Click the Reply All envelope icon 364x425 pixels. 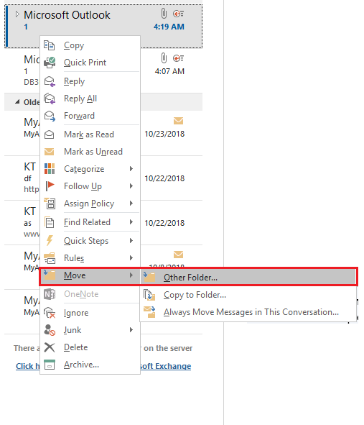pyautogui.click(x=50, y=99)
